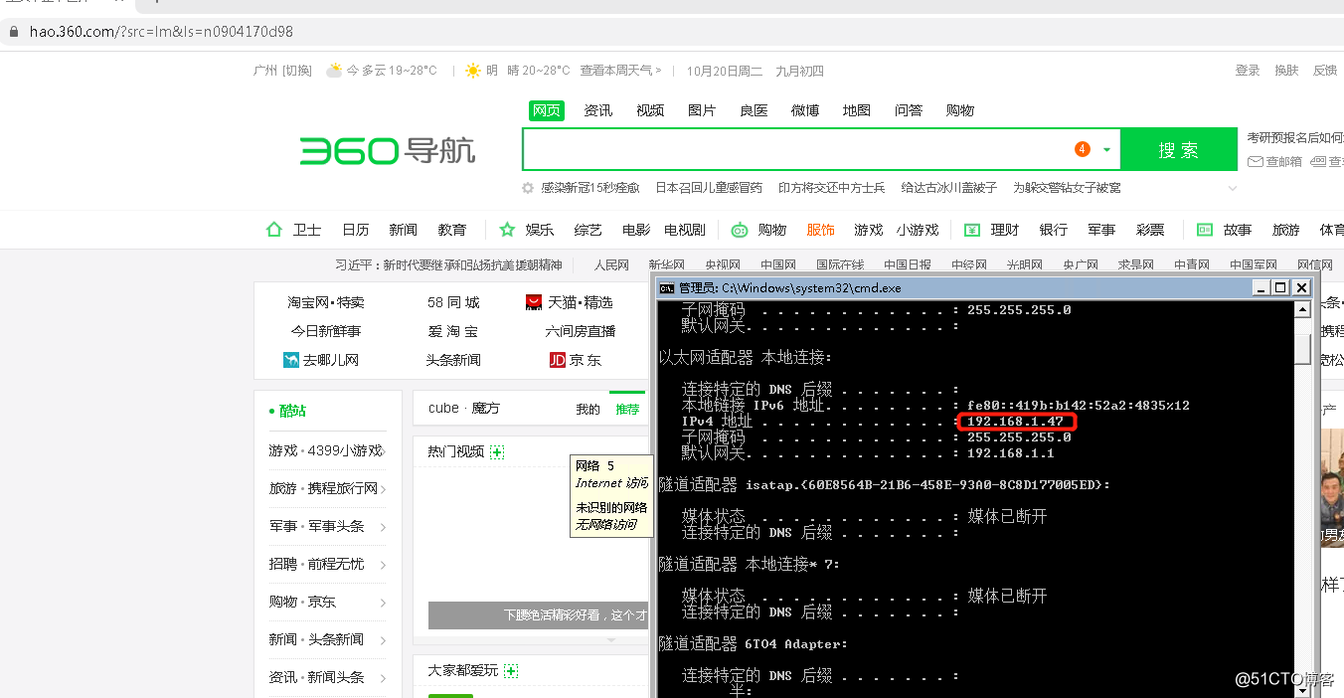Image resolution: width=1344 pixels, height=698 pixels.
Task: Click the 感染新冠15秒痊愈 hot topic link
Action: [x=590, y=188]
